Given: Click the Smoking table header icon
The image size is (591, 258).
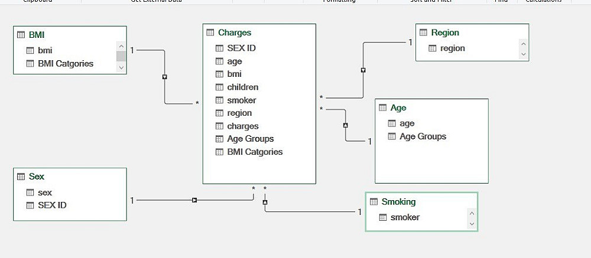Looking at the screenshot, I should [374, 202].
